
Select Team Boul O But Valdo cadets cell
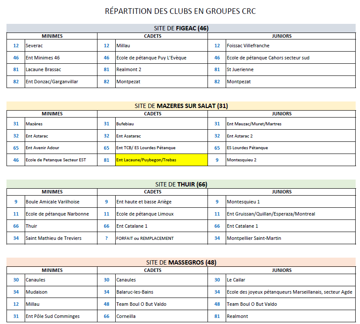[162, 304]
